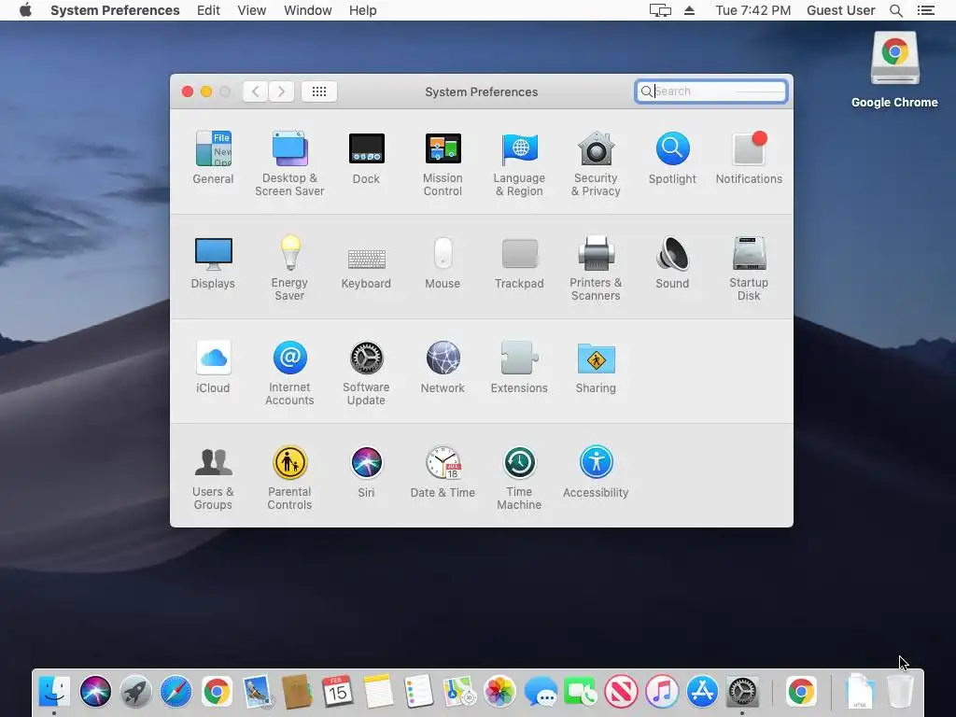The height and width of the screenshot is (717, 956).
Task: Open the Dock preferences pane
Action: (366, 157)
